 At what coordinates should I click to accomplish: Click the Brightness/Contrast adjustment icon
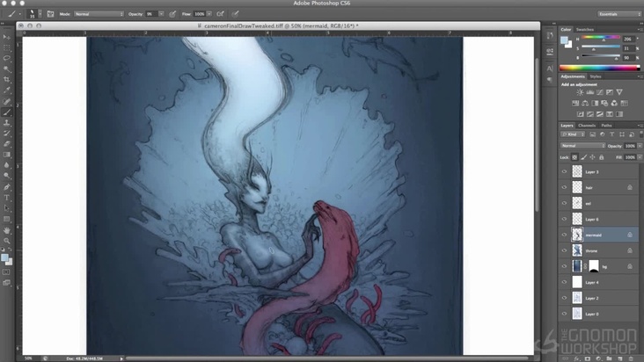click(x=580, y=92)
